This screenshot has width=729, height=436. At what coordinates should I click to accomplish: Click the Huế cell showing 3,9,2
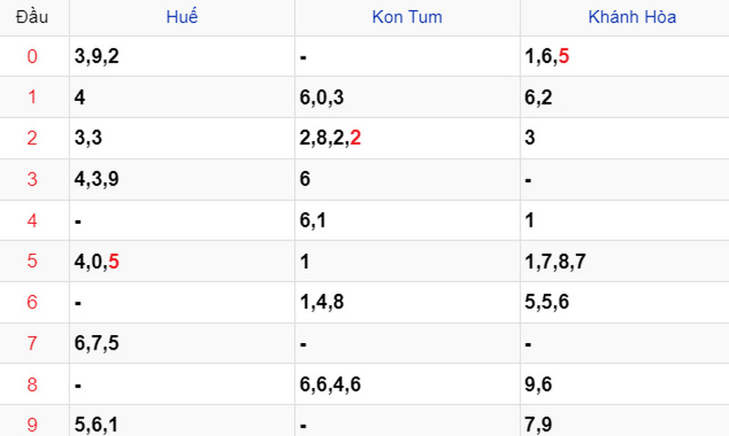click(182, 56)
